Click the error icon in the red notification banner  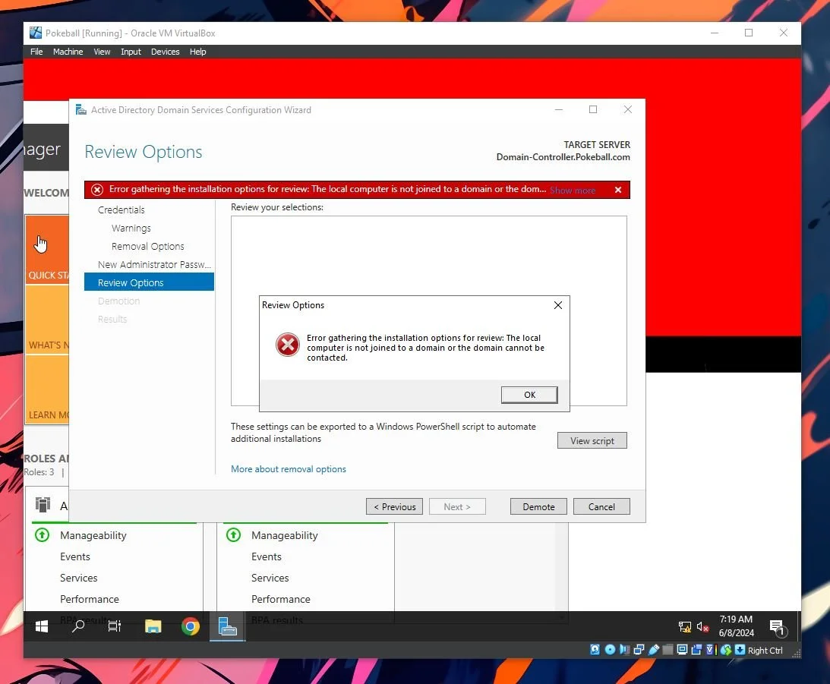97,189
